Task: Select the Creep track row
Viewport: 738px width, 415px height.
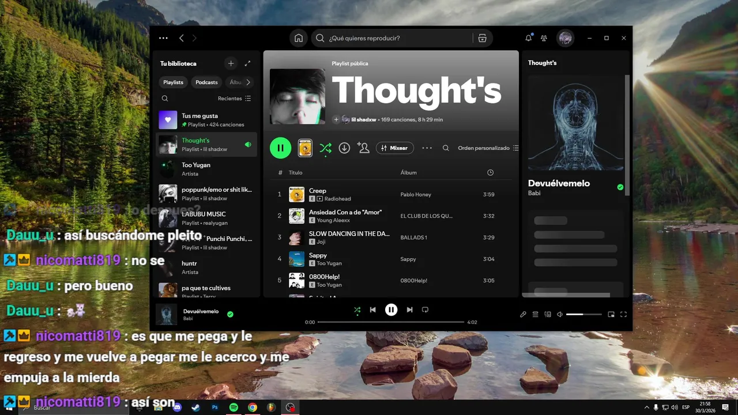Action: (391, 194)
